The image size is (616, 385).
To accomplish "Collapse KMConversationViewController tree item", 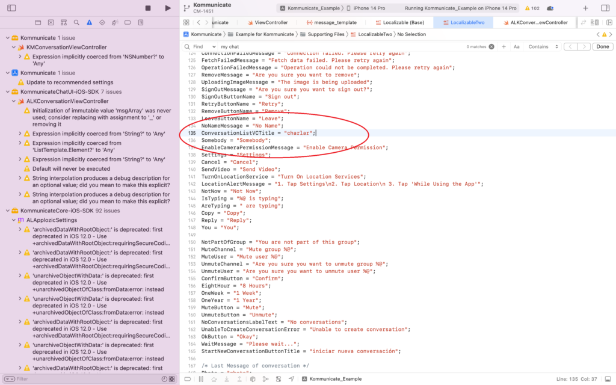I will [x=14, y=47].
